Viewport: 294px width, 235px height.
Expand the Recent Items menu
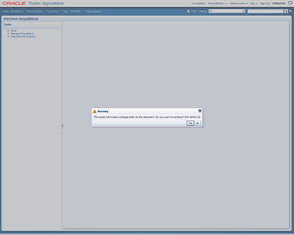(x=35, y=11)
